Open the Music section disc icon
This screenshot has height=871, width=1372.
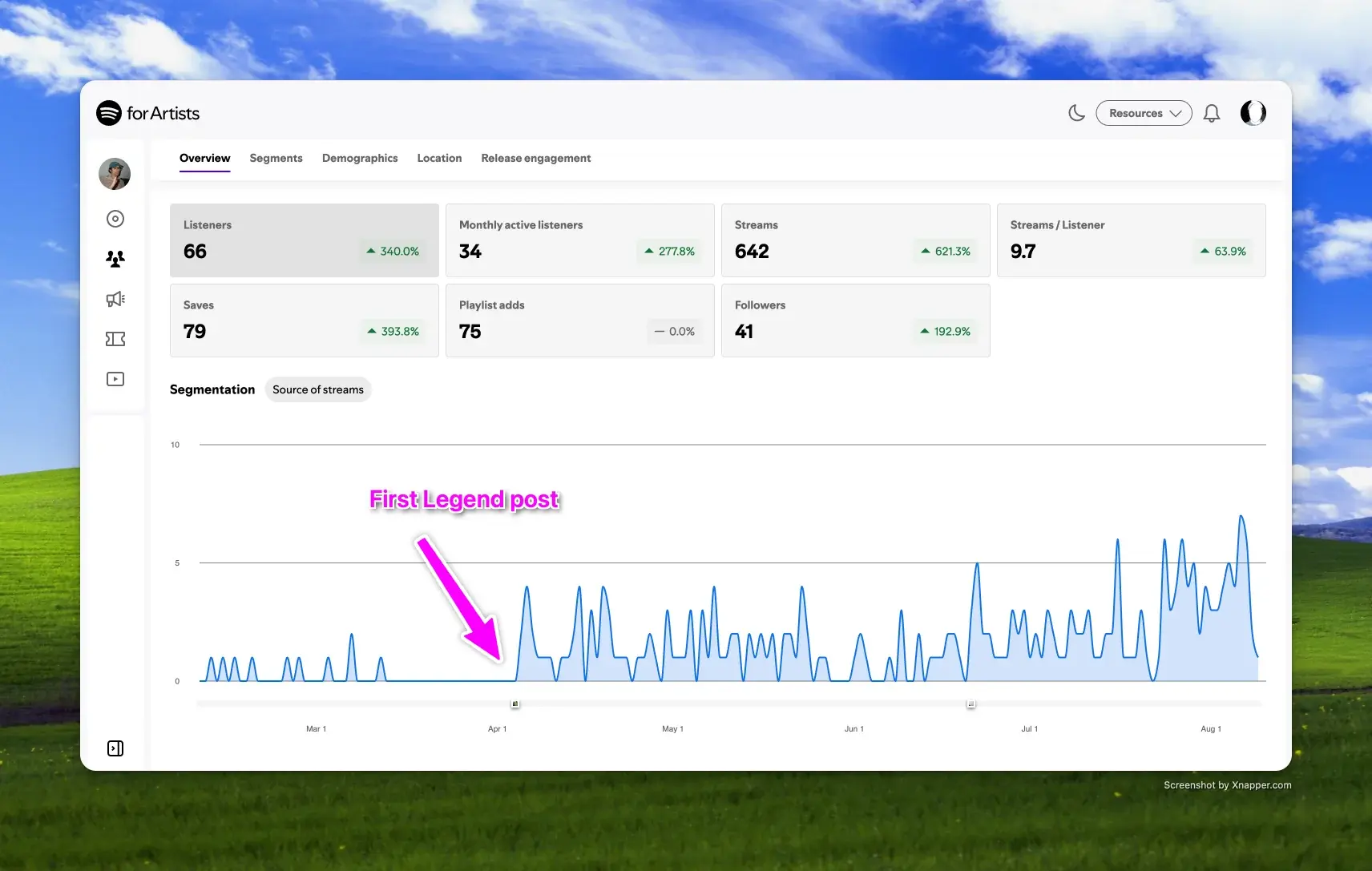(x=115, y=219)
